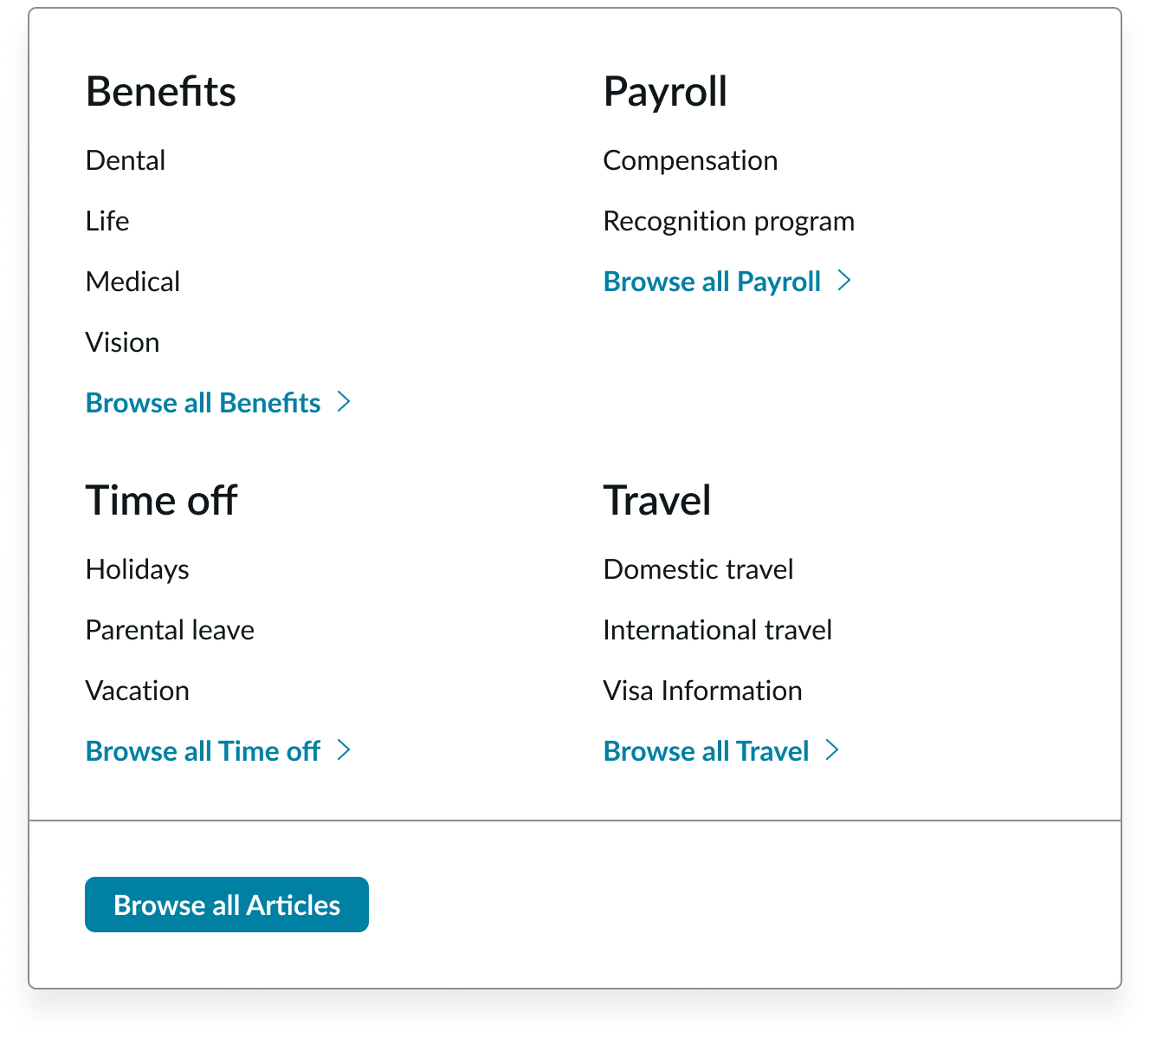Select the Dental benefits item
The height and width of the screenshot is (1038, 1150).
click(x=126, y=160)
